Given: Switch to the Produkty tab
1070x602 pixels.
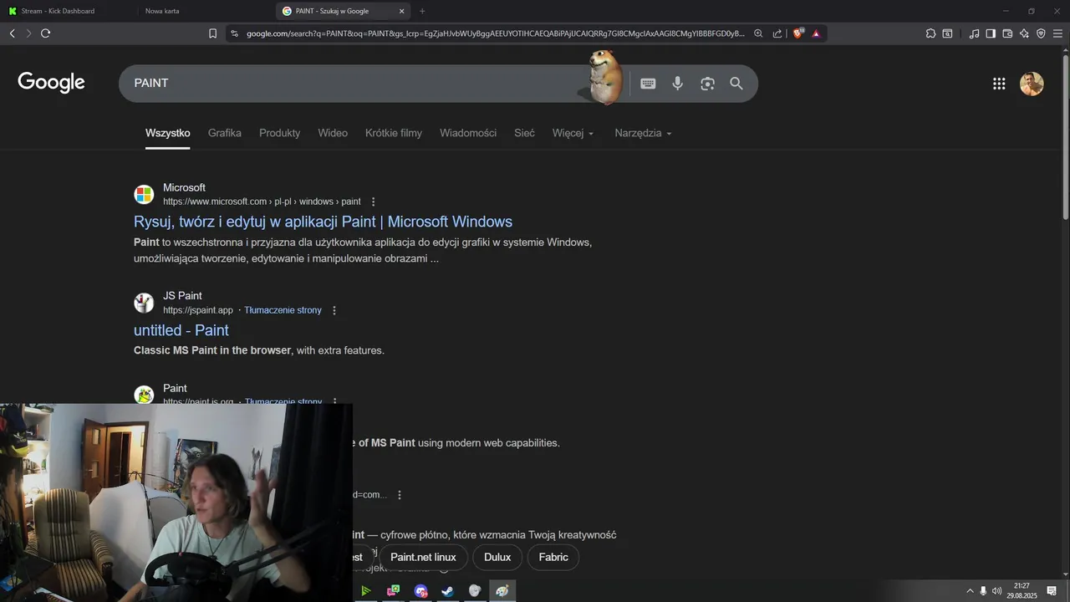Looking at the screenshot, I should [279, 133].
